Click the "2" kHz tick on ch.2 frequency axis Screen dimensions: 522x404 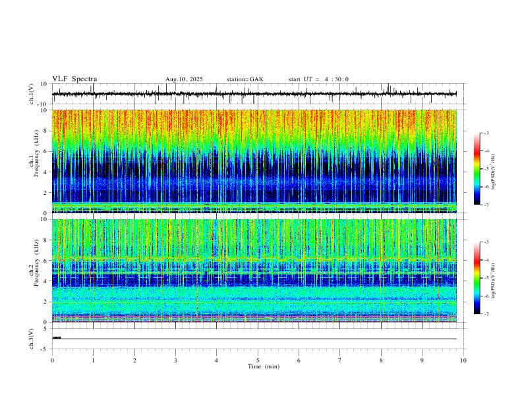(x=45, y=302)
